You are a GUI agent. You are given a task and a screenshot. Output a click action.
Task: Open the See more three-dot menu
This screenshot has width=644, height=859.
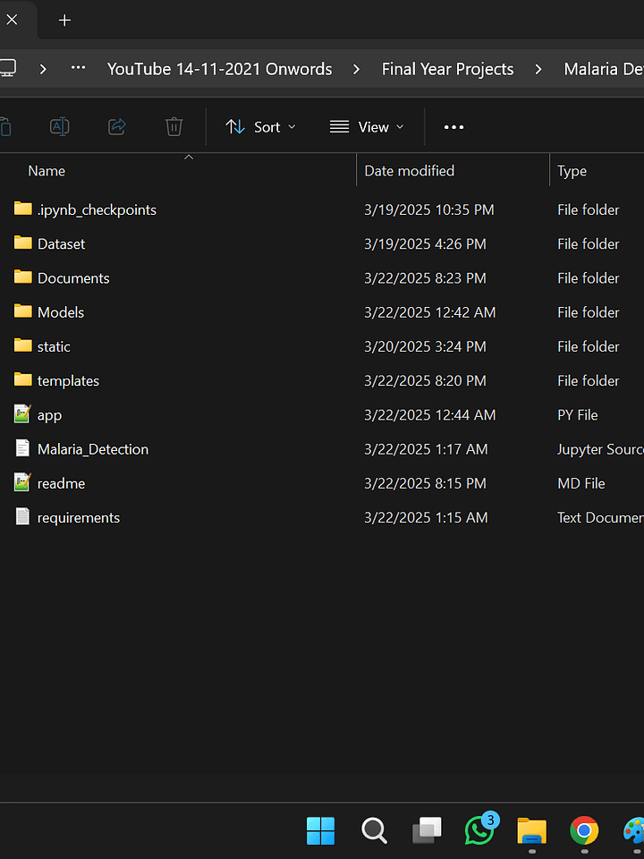click(x=453, y=127)
